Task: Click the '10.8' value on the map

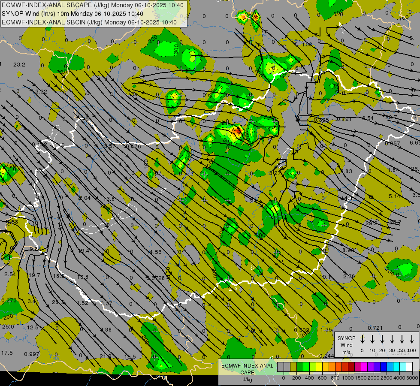Action: 82,277
